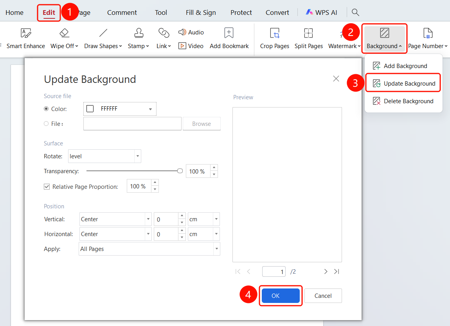The height and width of the screenshot is (326, 450).
Task: Open the Draw Shapes tool
Action: click(103, 39)
